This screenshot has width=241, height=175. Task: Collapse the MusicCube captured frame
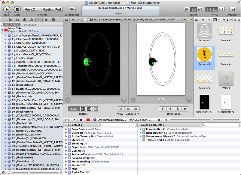tap(2, 30)
